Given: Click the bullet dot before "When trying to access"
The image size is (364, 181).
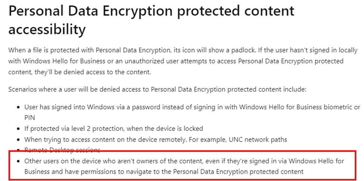Looking at the screenshot, I should pos(18,140).
